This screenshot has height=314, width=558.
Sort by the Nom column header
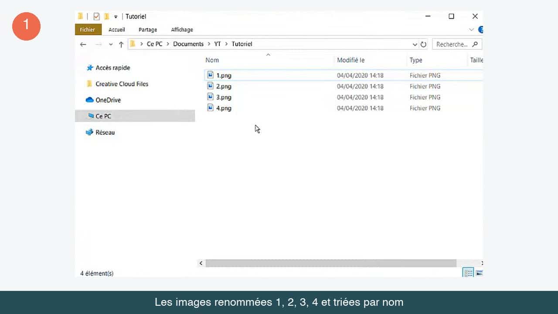click(x=212, y=60)
